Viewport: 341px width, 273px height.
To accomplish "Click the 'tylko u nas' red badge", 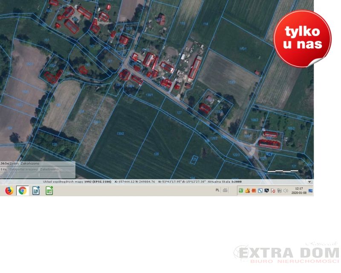I will pos(302,39).
